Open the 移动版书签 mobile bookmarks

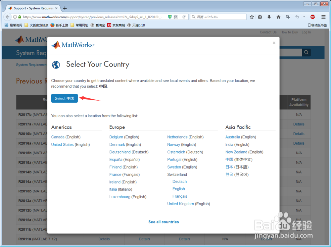click(317, 25)
